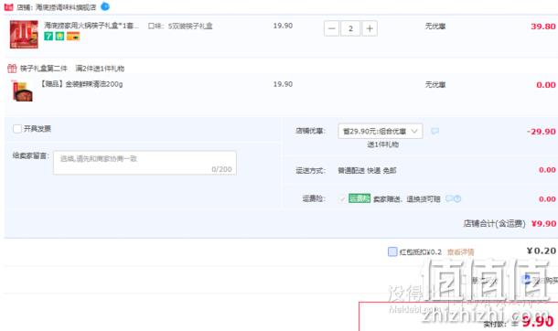Click the gift item title 【赠品】200g
This screenshot has height=331, width=558.
click(x=81, y=84)
